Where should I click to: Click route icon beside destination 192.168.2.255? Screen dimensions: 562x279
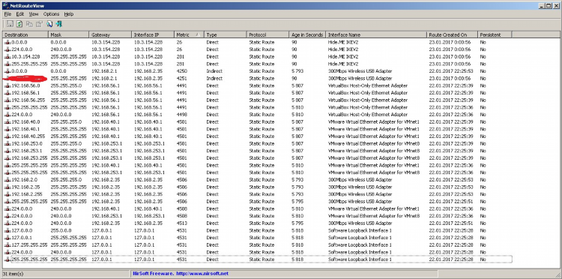click(x=7, y=194)
